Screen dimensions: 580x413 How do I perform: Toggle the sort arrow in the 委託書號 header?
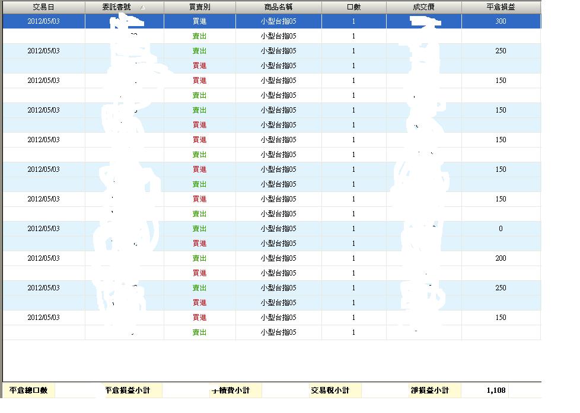tap(143, 7)
